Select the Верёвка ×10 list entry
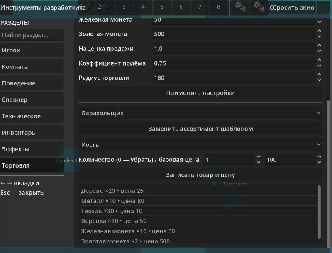 199,221
